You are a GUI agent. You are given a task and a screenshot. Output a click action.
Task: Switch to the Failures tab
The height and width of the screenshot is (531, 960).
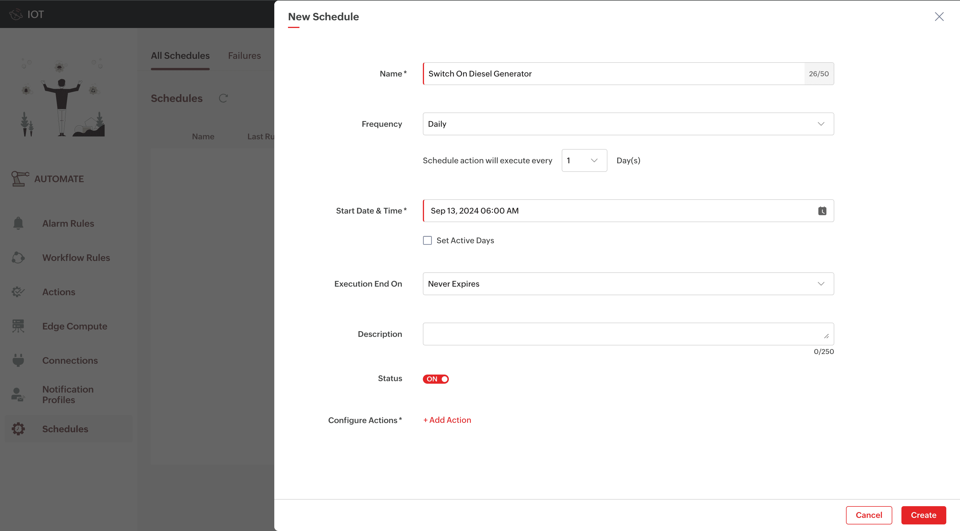click(244, 55)
